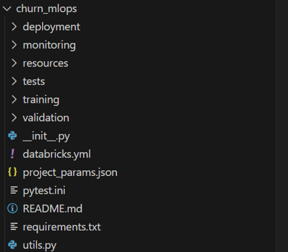
Task: Select the README.md file
Action: tap(53, 209)
